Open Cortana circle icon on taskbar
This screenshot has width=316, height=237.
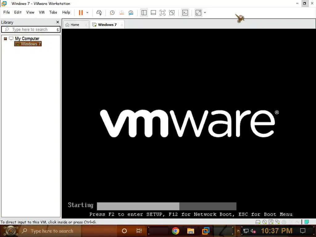pyautogui.click(x=124, y=231)
